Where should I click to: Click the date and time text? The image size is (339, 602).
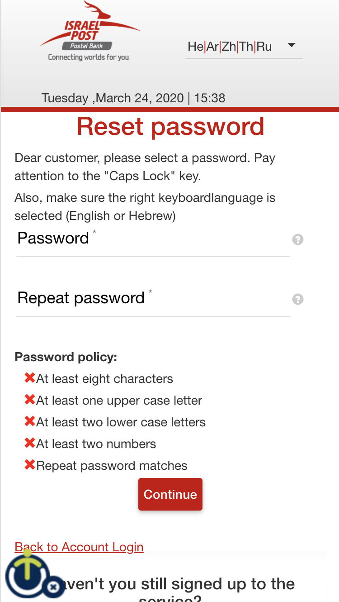pyautogui.click(x=133, y=98)
